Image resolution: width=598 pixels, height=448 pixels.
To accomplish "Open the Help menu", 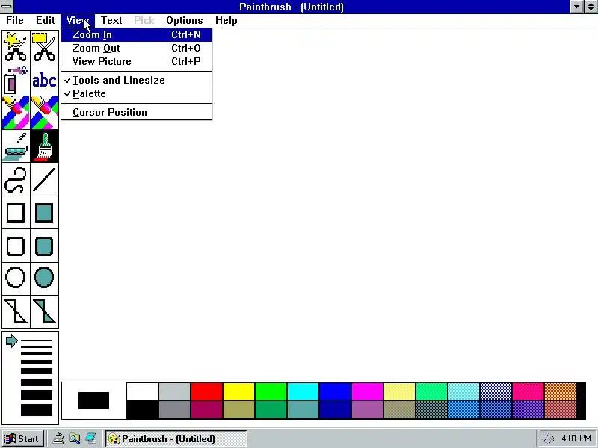I will click(x=226, y=21).
